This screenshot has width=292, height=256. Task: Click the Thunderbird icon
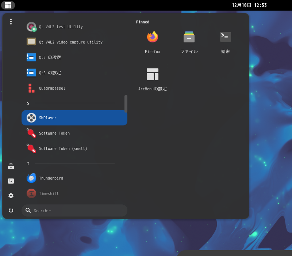pos(31,178)
